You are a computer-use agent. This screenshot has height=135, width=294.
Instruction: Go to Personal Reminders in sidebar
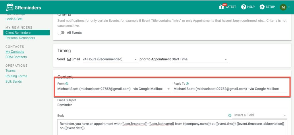click(x=20, y=38)
